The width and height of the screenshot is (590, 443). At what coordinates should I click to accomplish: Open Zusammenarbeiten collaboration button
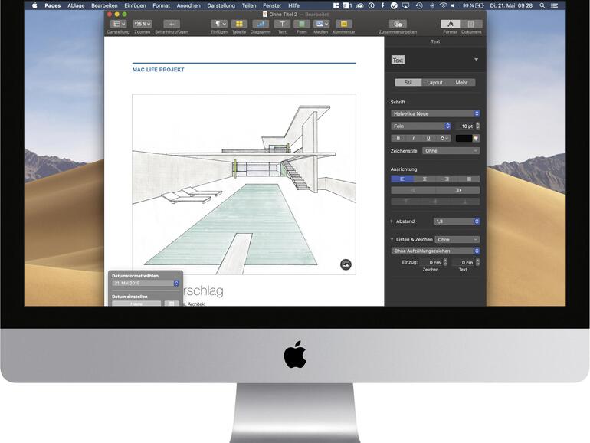pos(398,24)
